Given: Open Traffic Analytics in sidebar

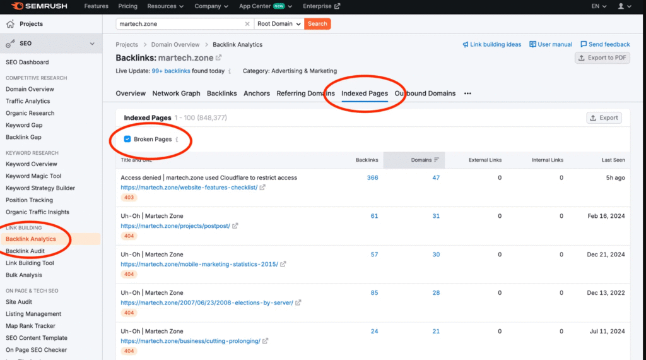Looking at the screenshot, I should pos(28,101).
